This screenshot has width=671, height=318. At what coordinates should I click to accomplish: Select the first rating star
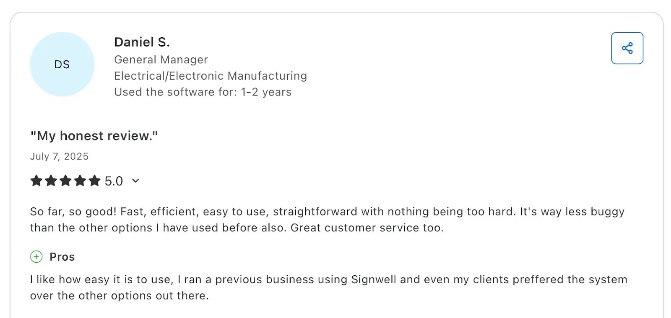pyautogui.click(x=36, y=181)
